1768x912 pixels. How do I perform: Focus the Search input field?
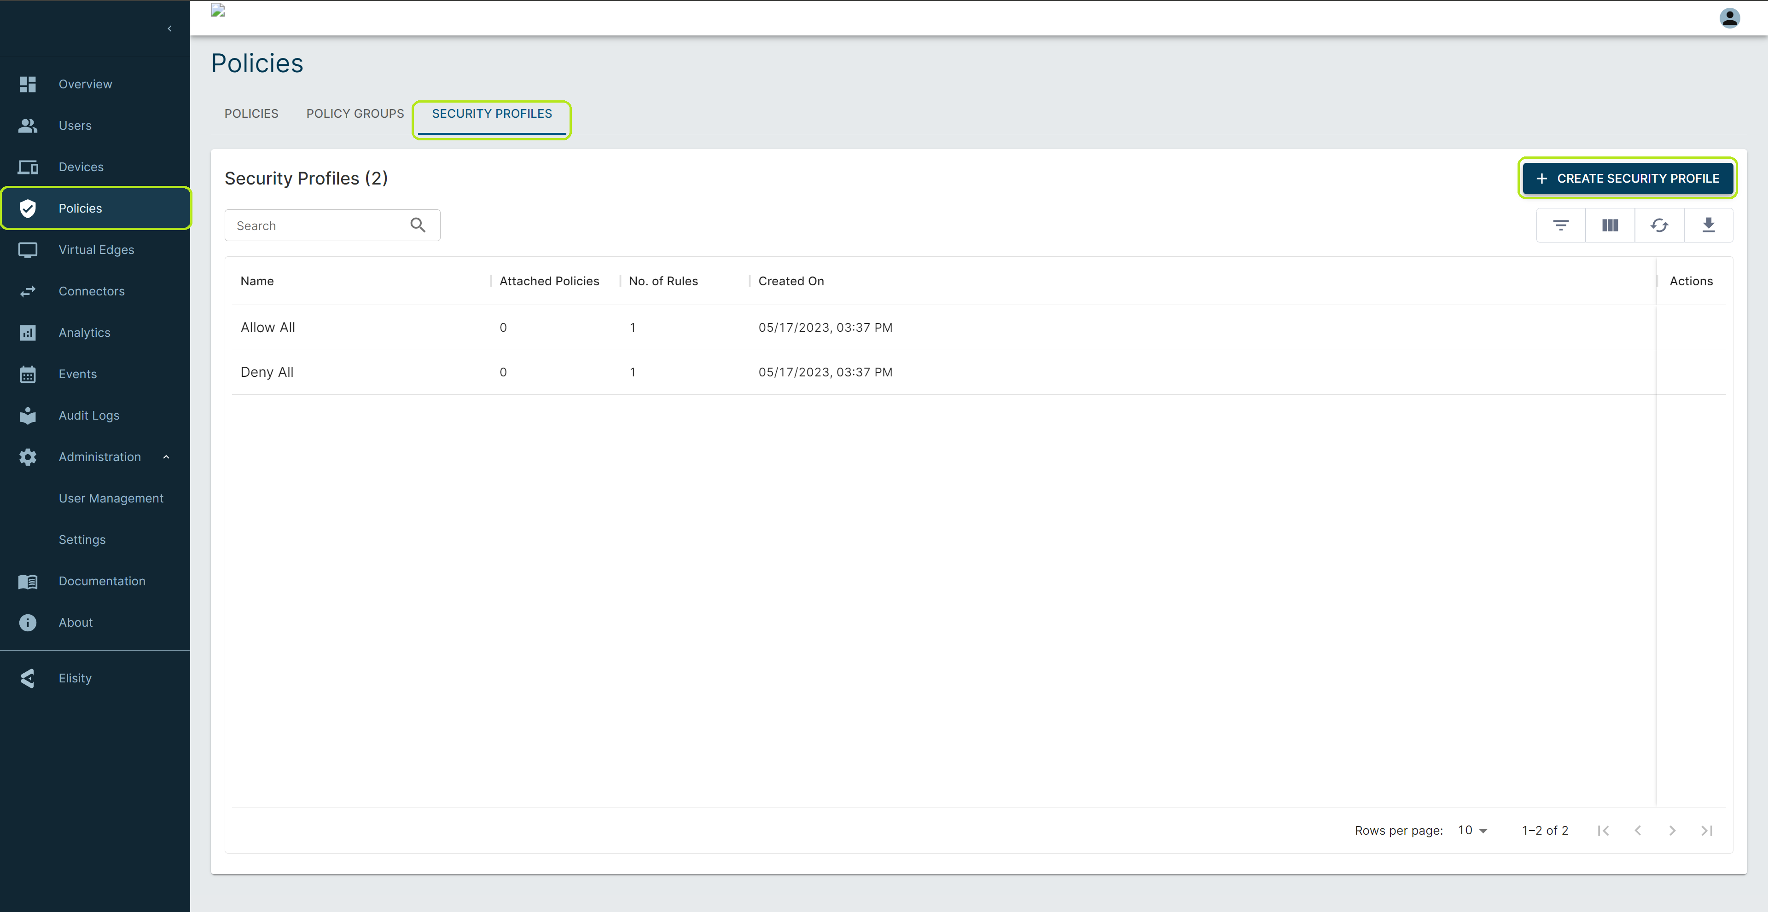click(x=318, y=225)
